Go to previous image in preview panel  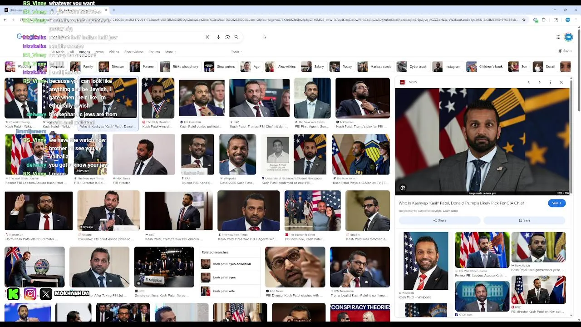click(528, 82)
